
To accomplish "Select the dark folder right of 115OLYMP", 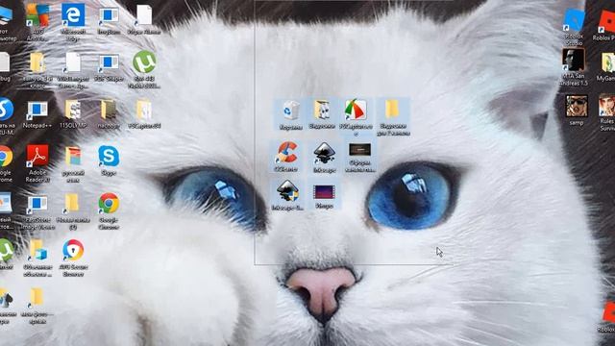I will [109, 114].
